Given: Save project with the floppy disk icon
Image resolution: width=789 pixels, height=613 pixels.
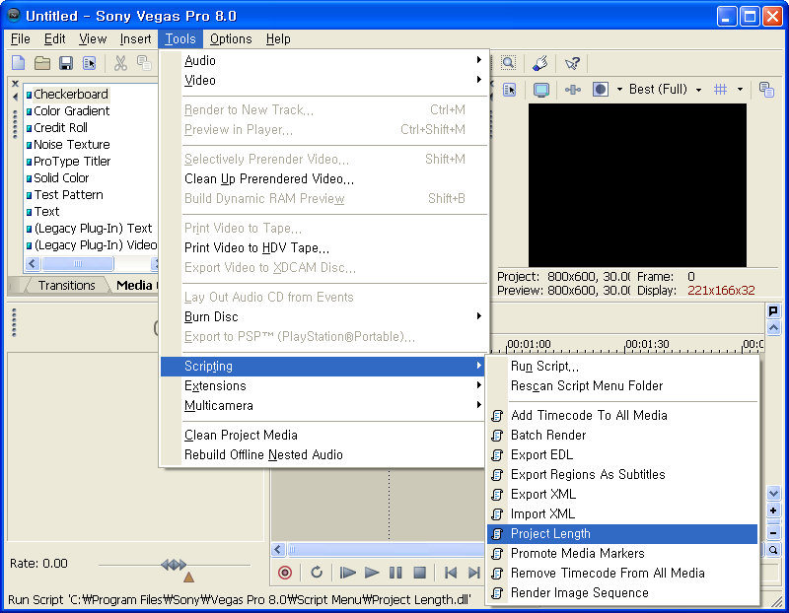Looking at the screenshot, I should [x=66, y=63].
